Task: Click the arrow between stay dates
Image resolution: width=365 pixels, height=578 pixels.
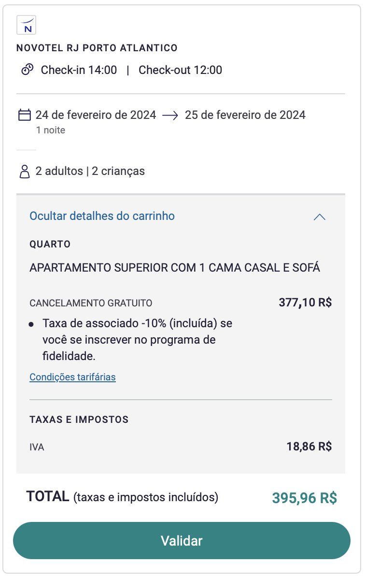Action: 170,116
